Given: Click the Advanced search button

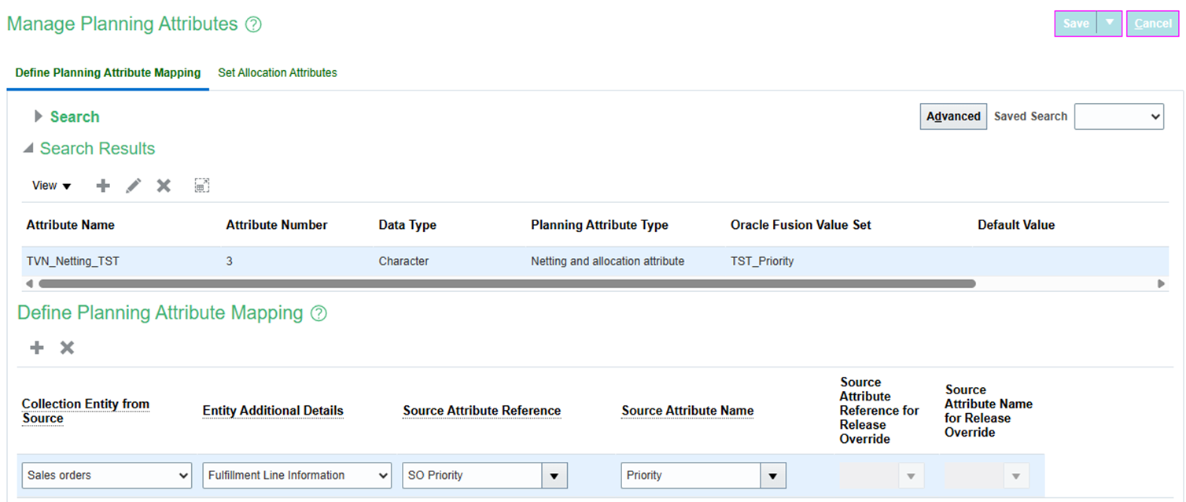Looking at the screenshot, I should (x=953, y=116).
